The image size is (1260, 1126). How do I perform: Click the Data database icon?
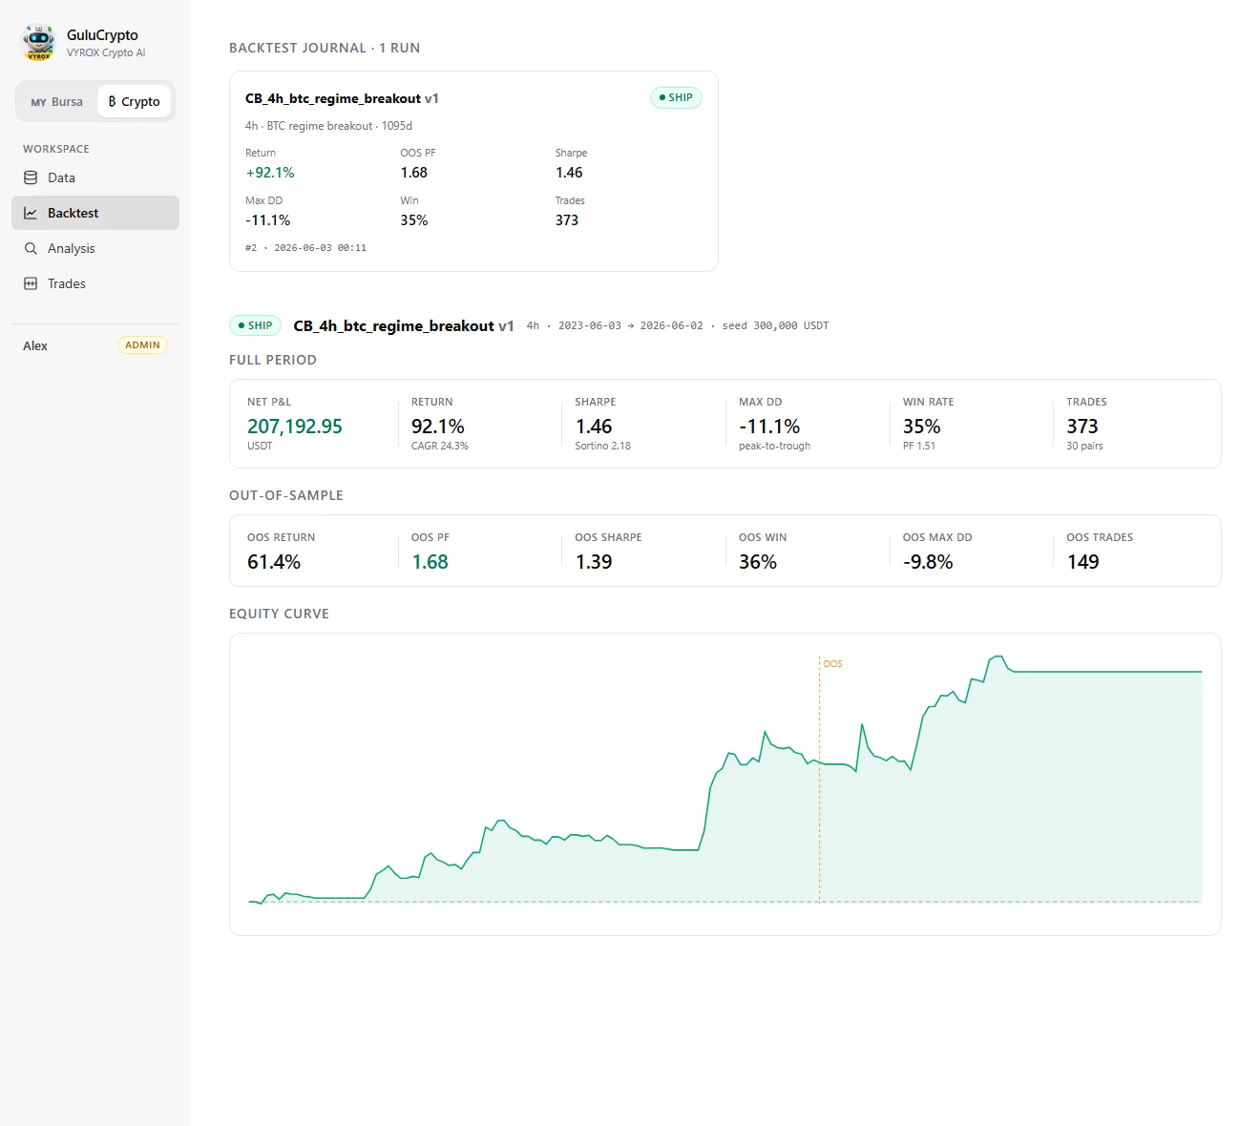coord(31,177)
